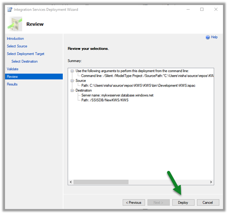Screen dimensions: 228x214
Task: Click the scroll left arrow in summary
Action: coord(71,182)
